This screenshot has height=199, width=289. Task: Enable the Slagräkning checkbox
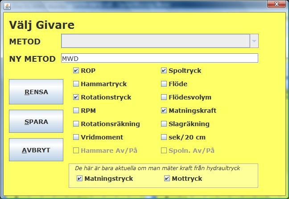(x=164, y=124)
